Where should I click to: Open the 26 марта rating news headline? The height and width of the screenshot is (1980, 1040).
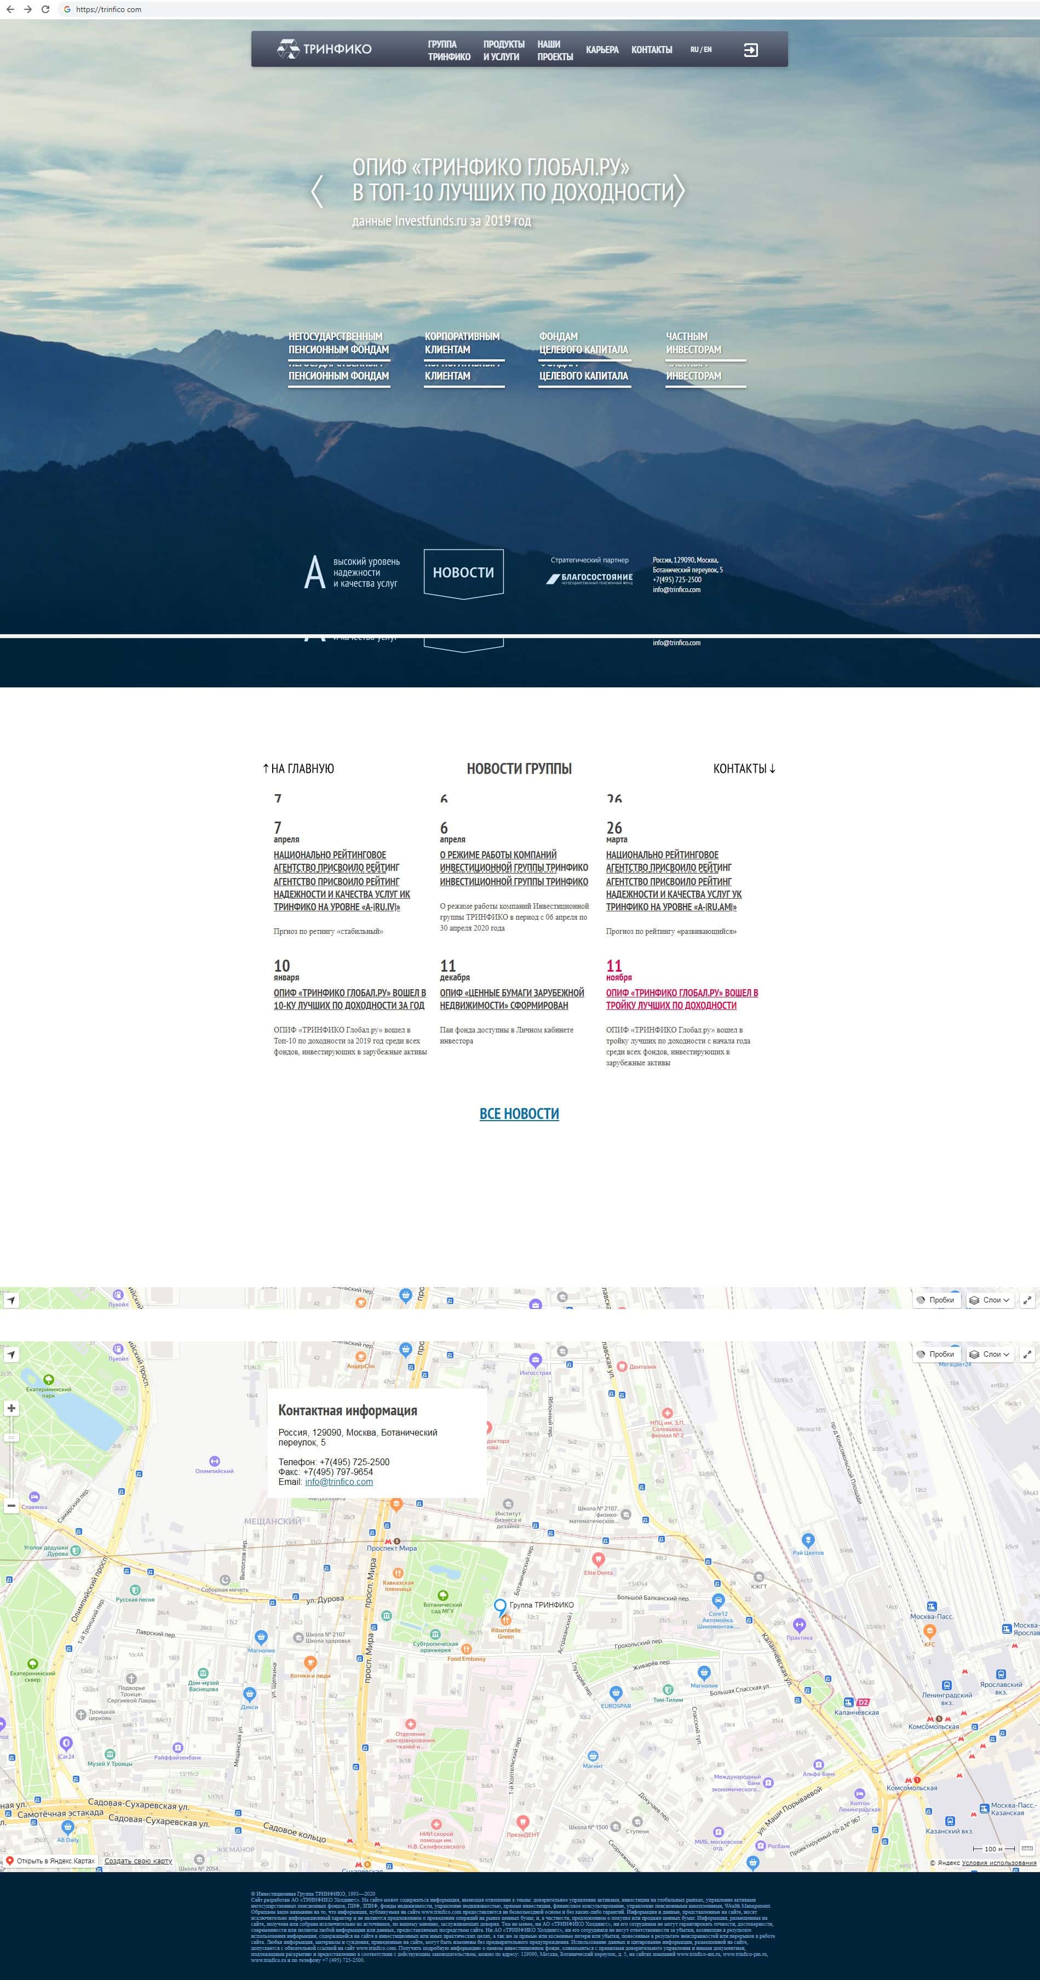(x=674, y=881)
